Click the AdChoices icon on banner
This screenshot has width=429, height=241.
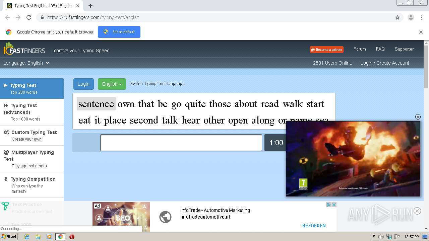pos(329,205)
